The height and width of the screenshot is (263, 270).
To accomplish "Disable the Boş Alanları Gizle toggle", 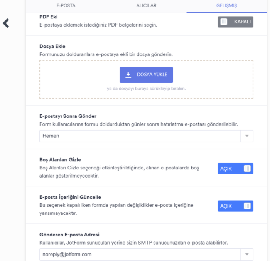I will [235, 168].
